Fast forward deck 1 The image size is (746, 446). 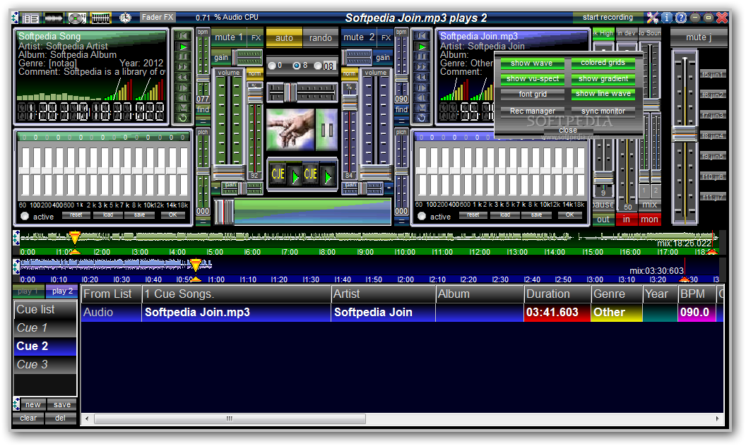coord(183,67)
